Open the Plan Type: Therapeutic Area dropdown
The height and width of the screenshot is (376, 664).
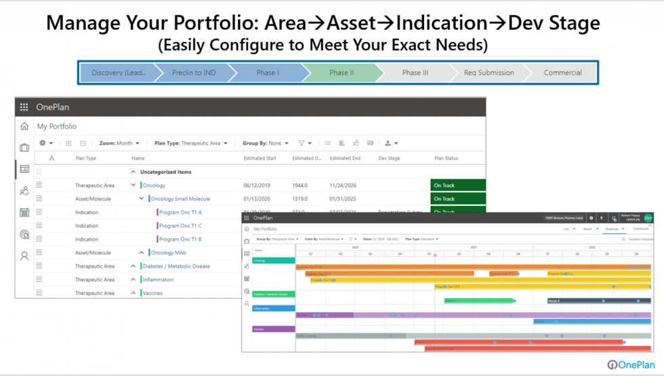[x=191, y=143]
